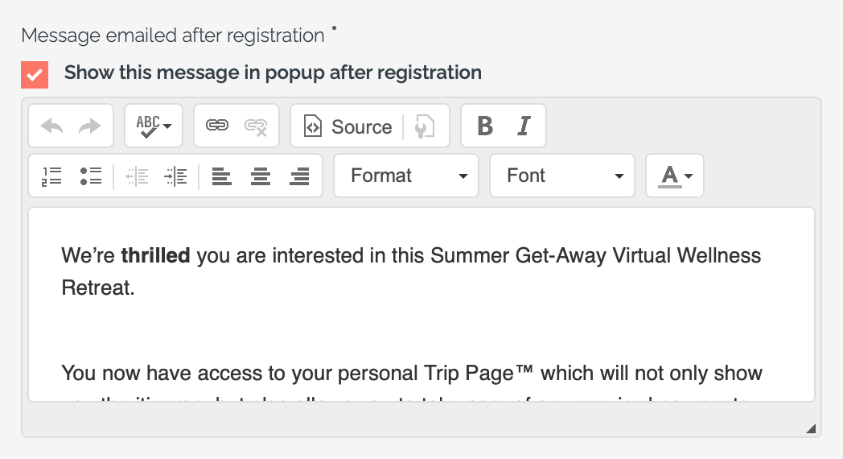Viewport: 843px width, 459px height.
Task: Uncheck Show this message in popup checkbox
Action: click(x=35, y=75)
